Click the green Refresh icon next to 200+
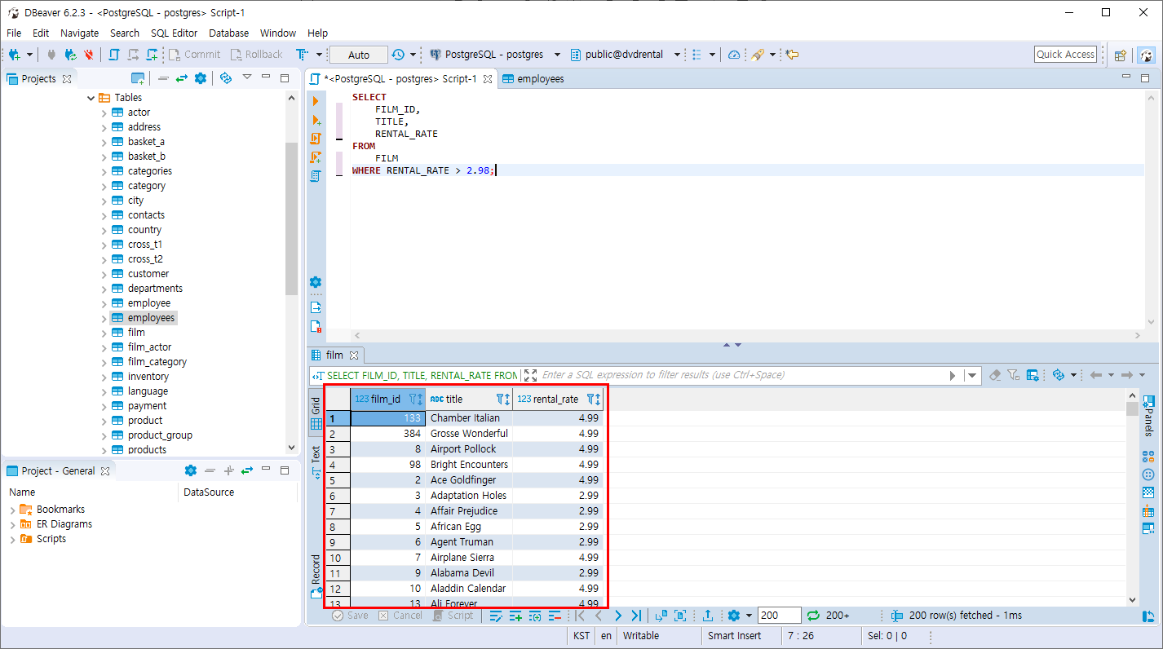This screenshot has height=649, width=1163. pos(813,616)
